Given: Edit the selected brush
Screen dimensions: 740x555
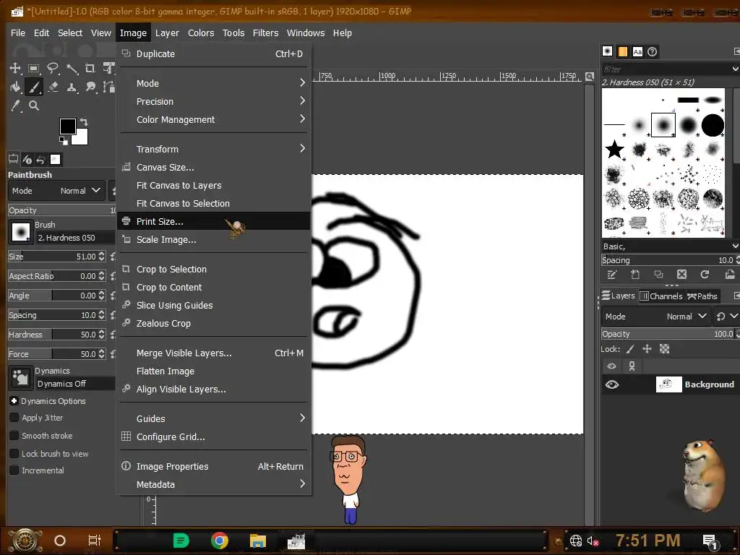Looking at the screenshot, I should point(612,275).
